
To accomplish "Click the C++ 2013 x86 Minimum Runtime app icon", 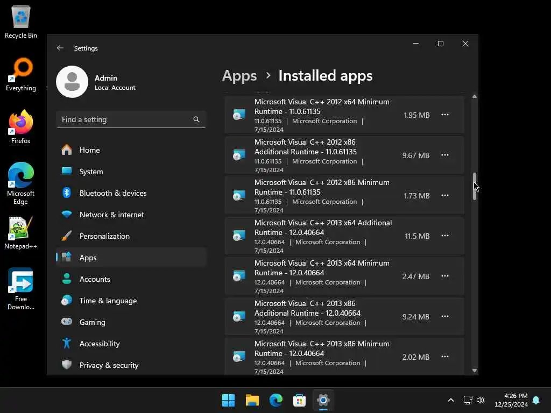I will [x=239, y=357].
